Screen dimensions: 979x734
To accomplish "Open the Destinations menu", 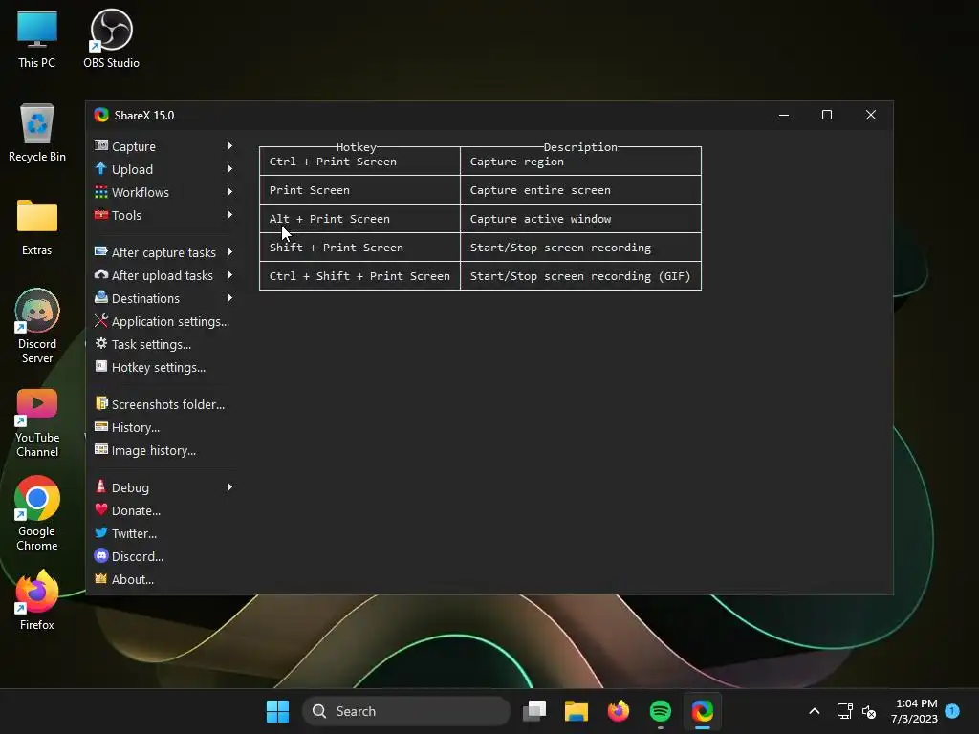I will coord(163,298).
